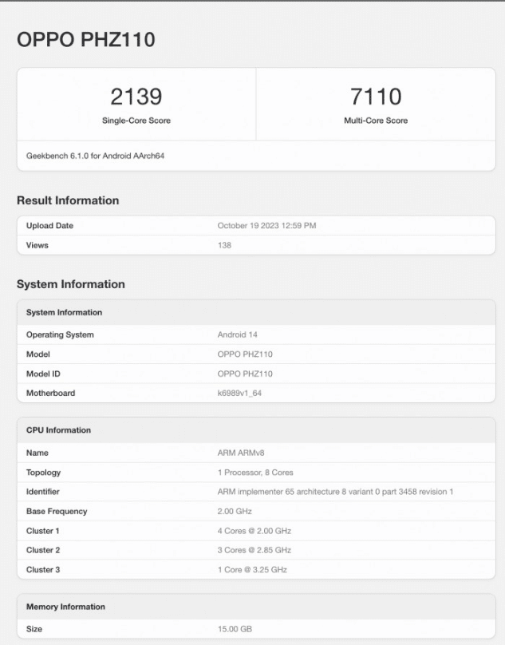
Task: Click the Model row label
Action: tap(37, 354)
